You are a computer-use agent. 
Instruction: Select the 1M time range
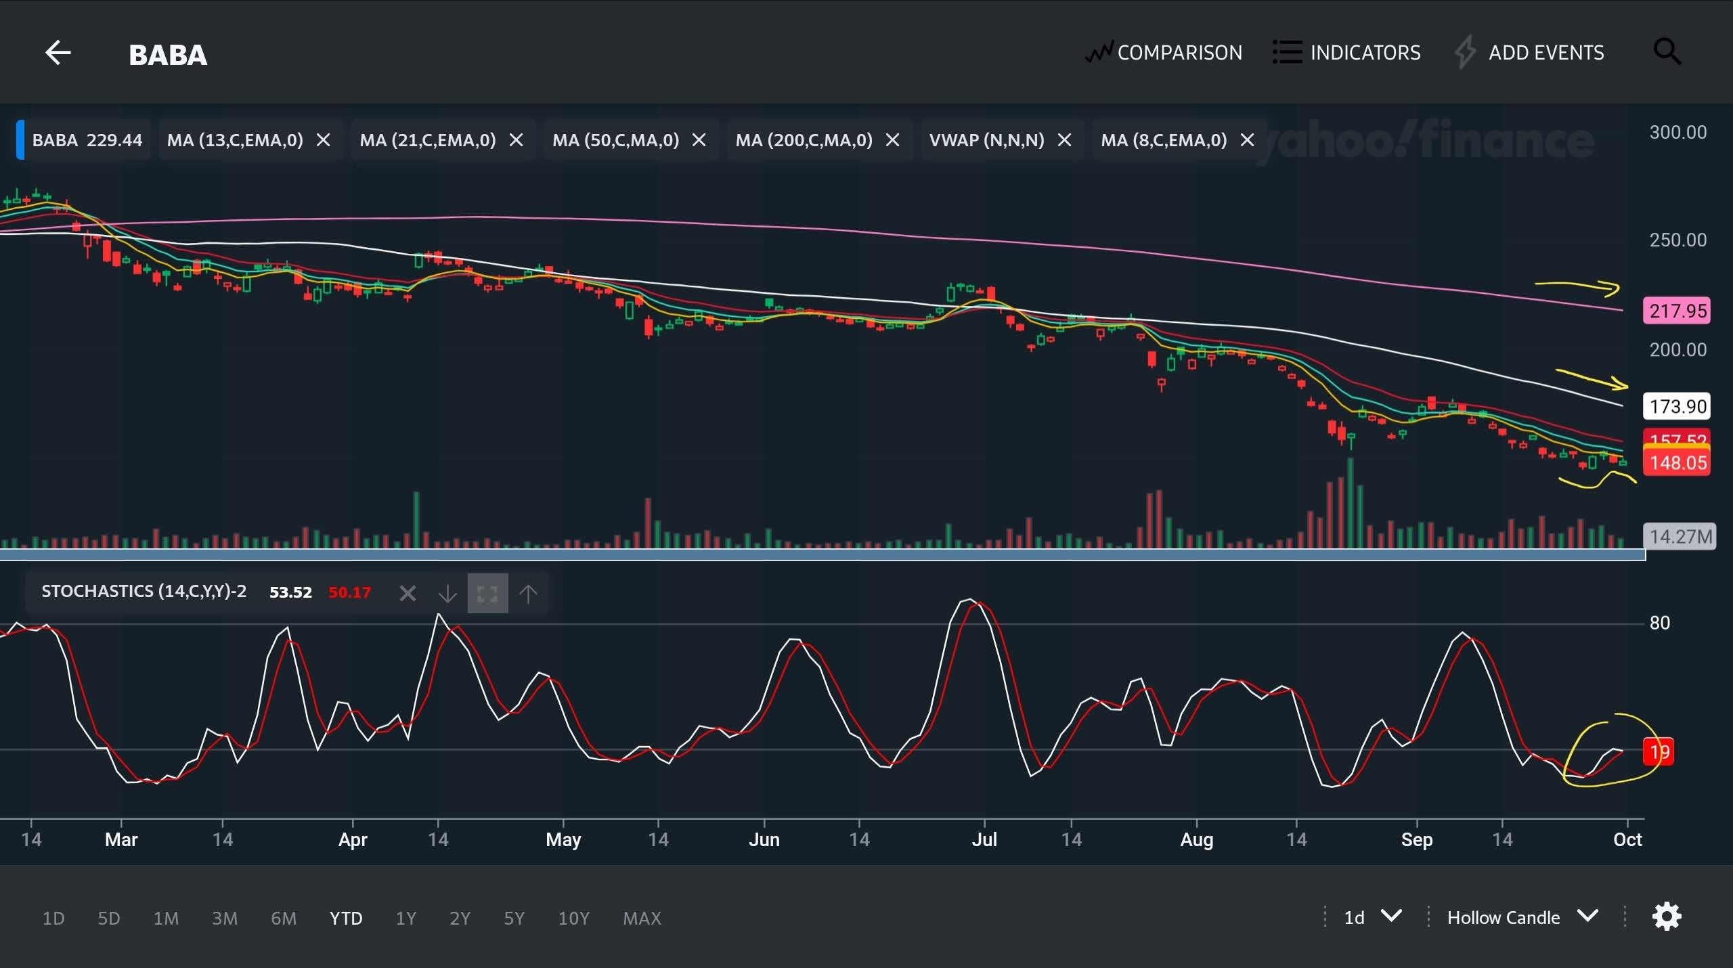pos(166,918)
